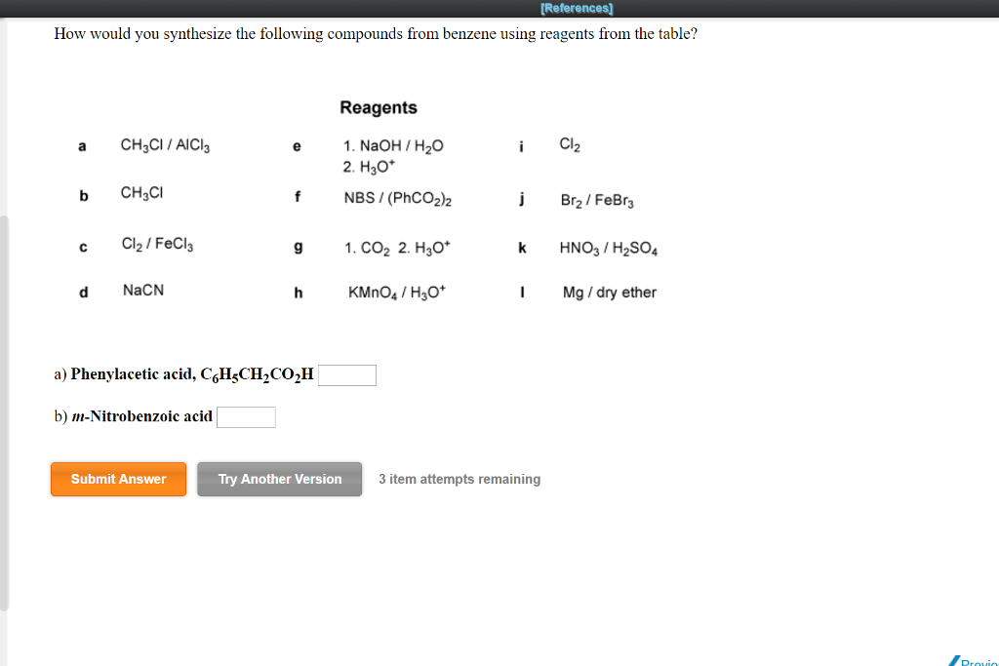This screenshot has width=999, height=666.
Task: Select reagent b, CH3Cl
Action: 140,193
